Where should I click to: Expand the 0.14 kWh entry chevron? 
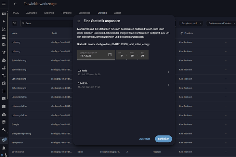pos(168,85)
